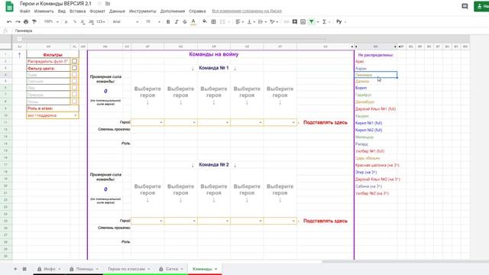The height and width of the screenshot is (275, 489).
Task: Toggle the Распределить фулл 5* checkbox
Action: pyautogui.click(x=74, y=61)
